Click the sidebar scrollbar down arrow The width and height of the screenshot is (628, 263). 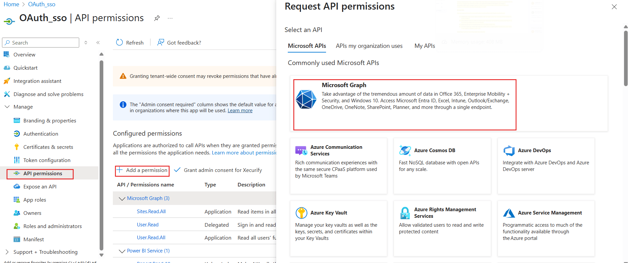[101, 255]
